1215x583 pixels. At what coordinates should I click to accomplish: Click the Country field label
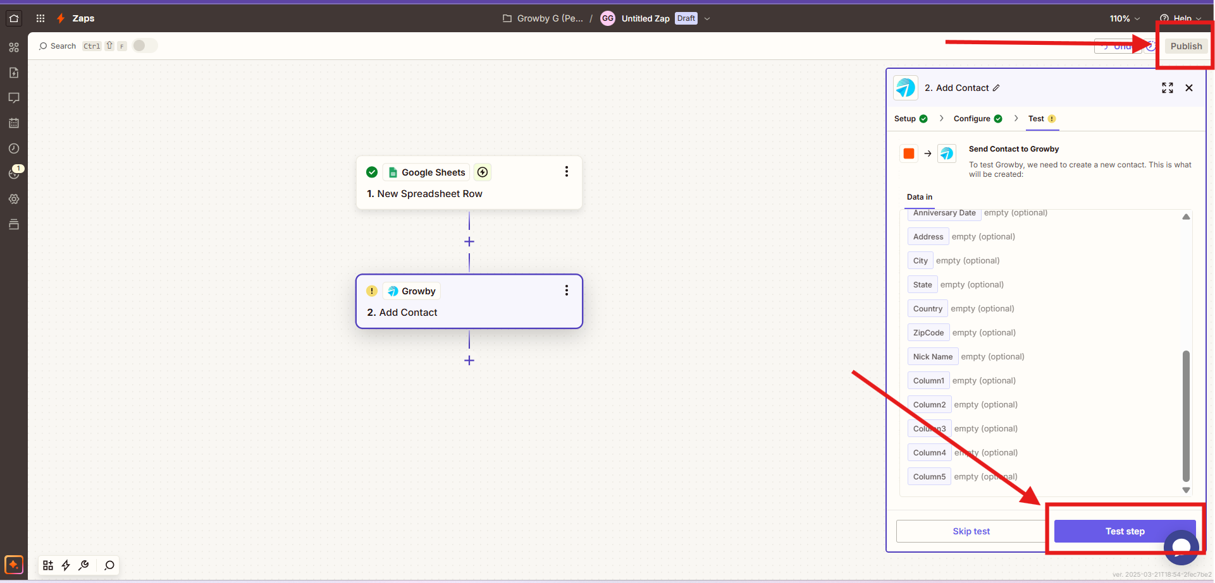[x=927, y=309]
